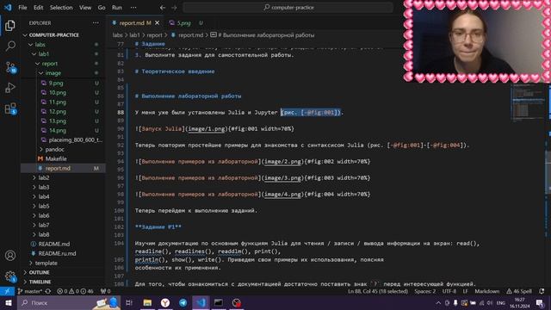This screenshot has width=551, height=310.
Task: Change indentation via Spaces: 2
Action: click(424, 291)
